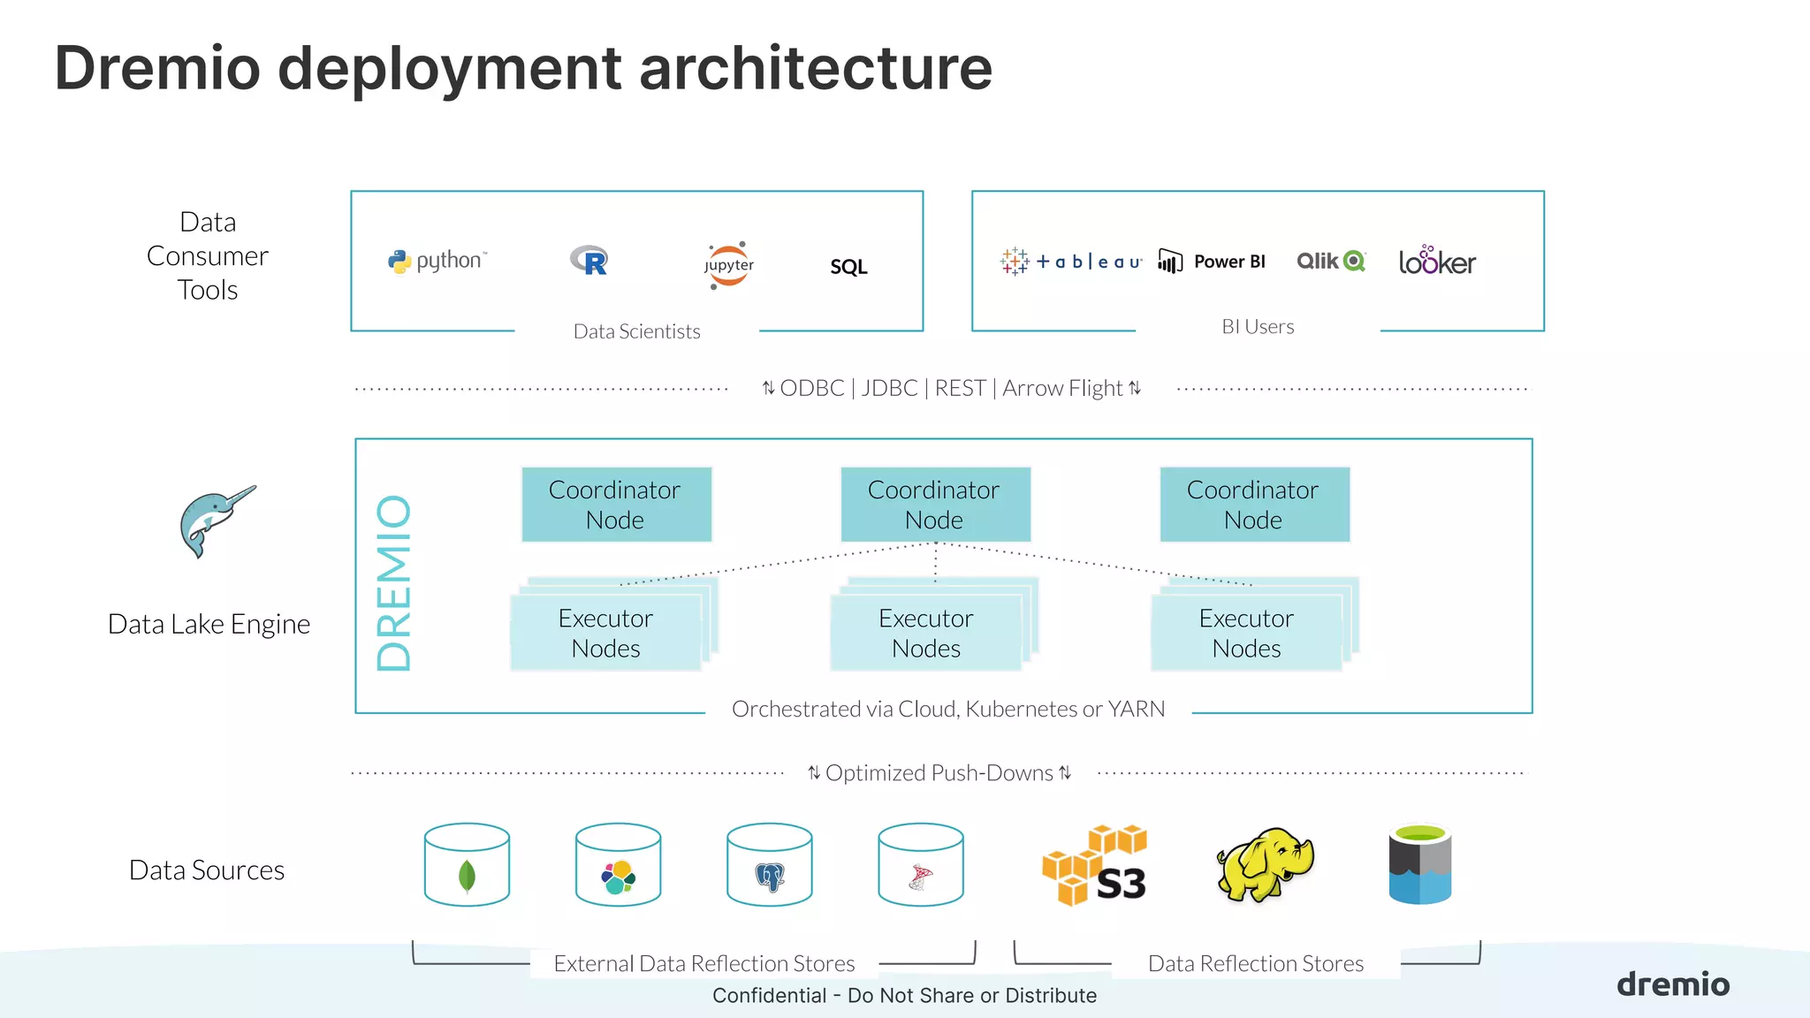Screen dimensions: 1810x1018
Task: Click the leftmost Executor Nodes box
Action: 606,633
